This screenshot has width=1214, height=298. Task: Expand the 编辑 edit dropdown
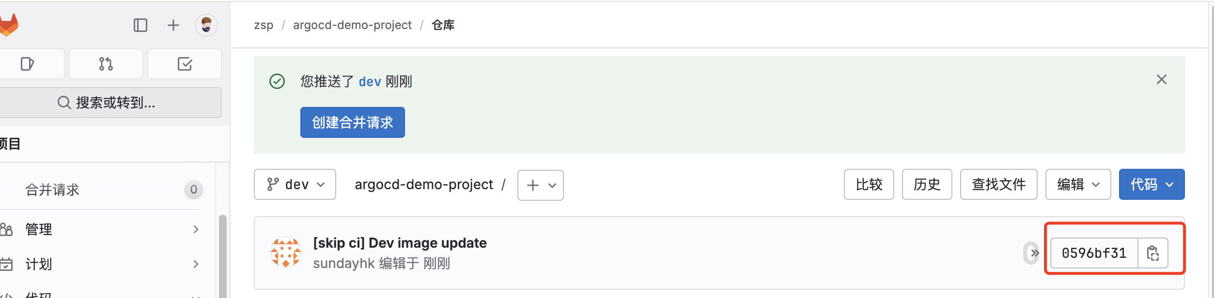1078,184
